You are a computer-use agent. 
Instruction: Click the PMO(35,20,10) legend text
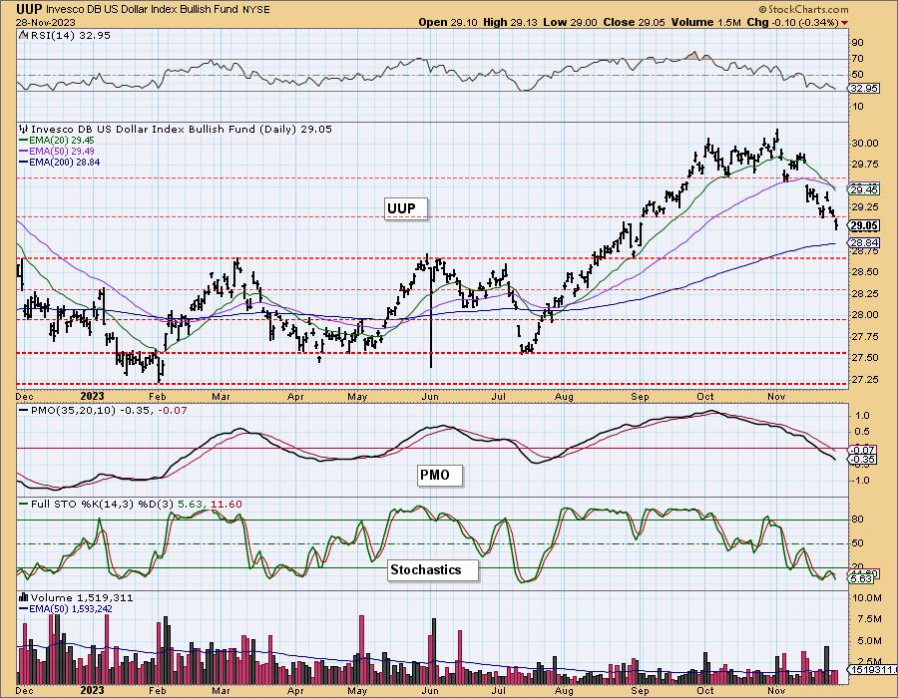point(73,410)
